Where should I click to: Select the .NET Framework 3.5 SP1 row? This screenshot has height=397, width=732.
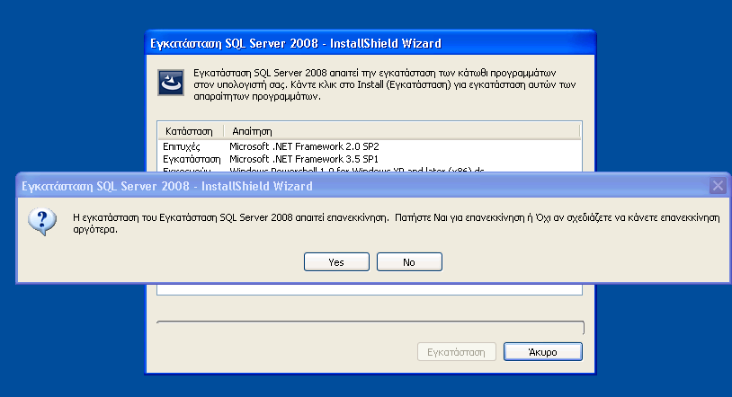[370, 159]
